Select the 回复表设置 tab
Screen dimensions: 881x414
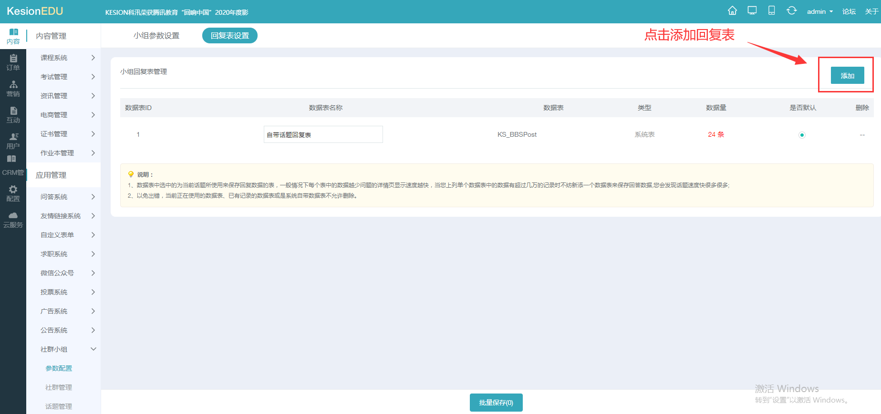pos(230,36)
